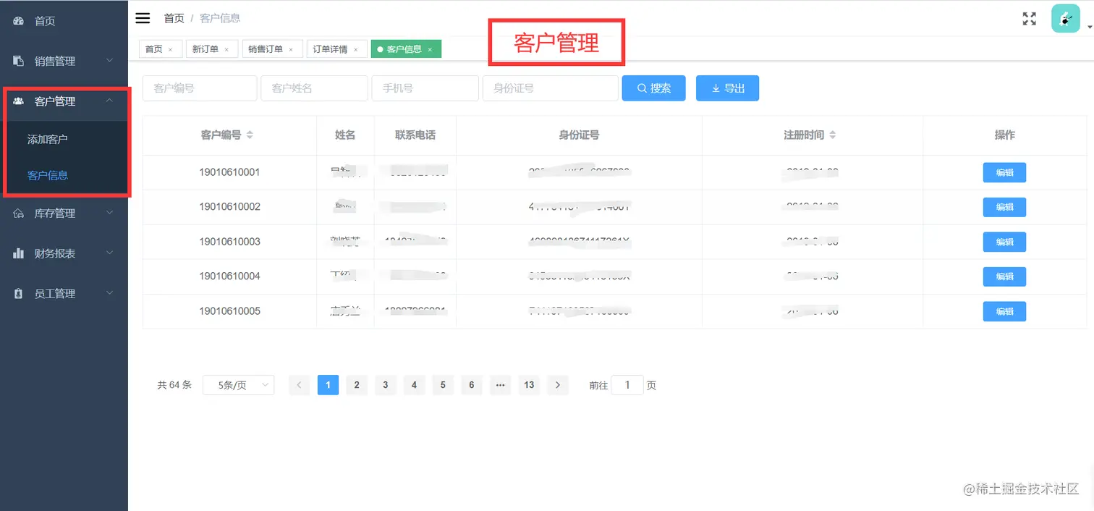This screenshot has width=1094, height=511.
Task: Go to page 4
Action: click(414, 385)
